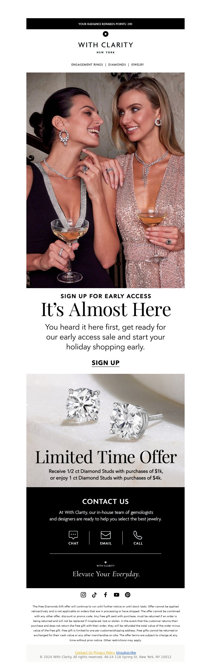Click the Email envelope icon

click(x=106, y=535)
